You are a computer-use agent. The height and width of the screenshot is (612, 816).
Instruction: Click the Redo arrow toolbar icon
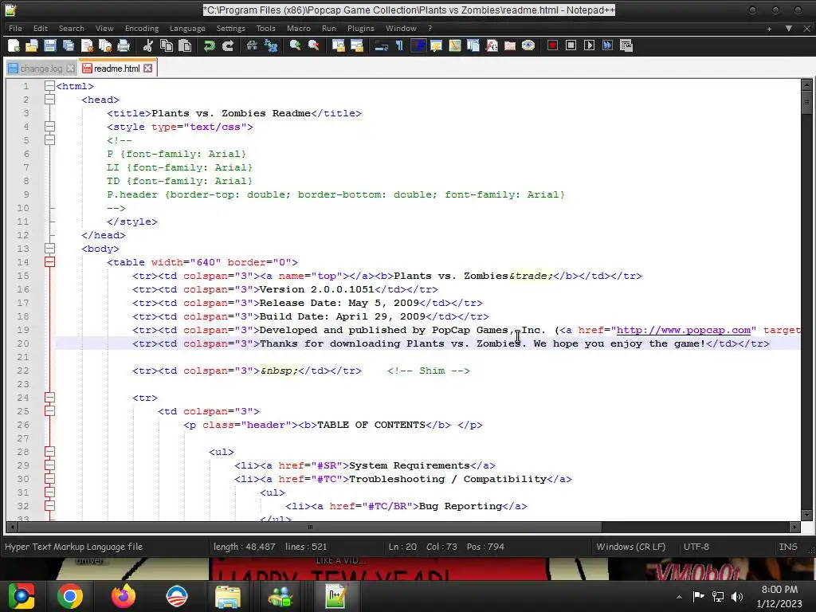[227, 45]
